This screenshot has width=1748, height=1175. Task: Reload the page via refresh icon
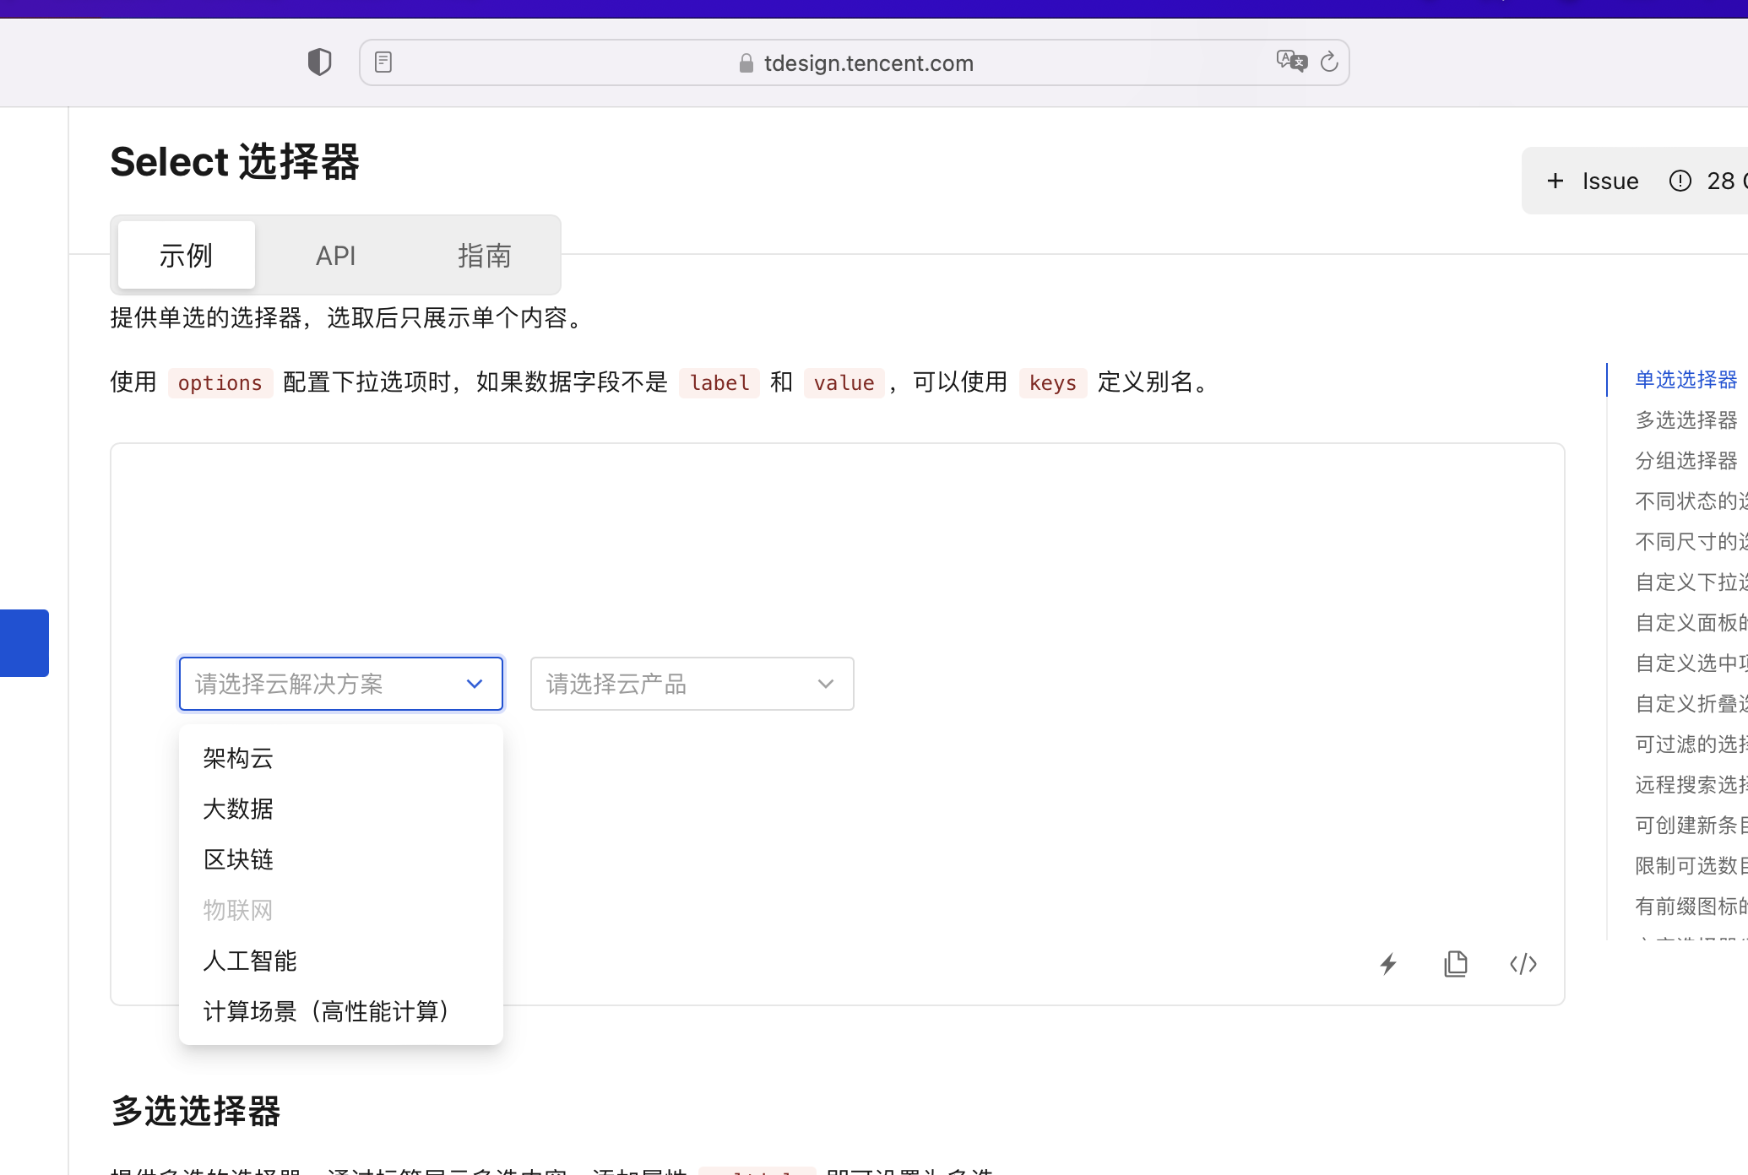click(1330, 62)
